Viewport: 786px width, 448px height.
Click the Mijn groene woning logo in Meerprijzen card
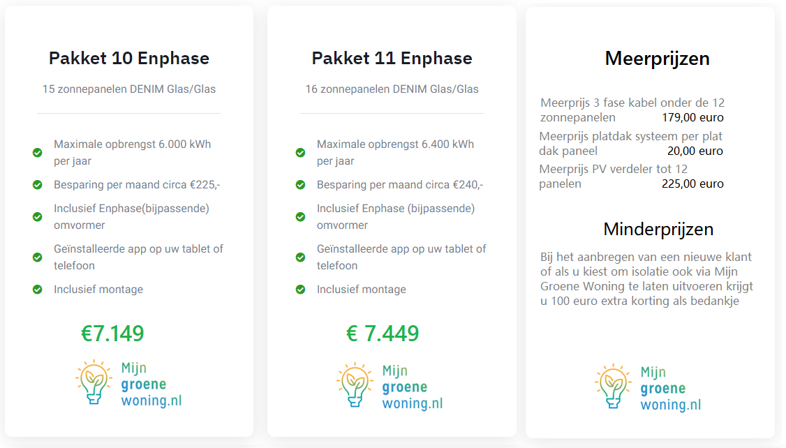(648, 387)
